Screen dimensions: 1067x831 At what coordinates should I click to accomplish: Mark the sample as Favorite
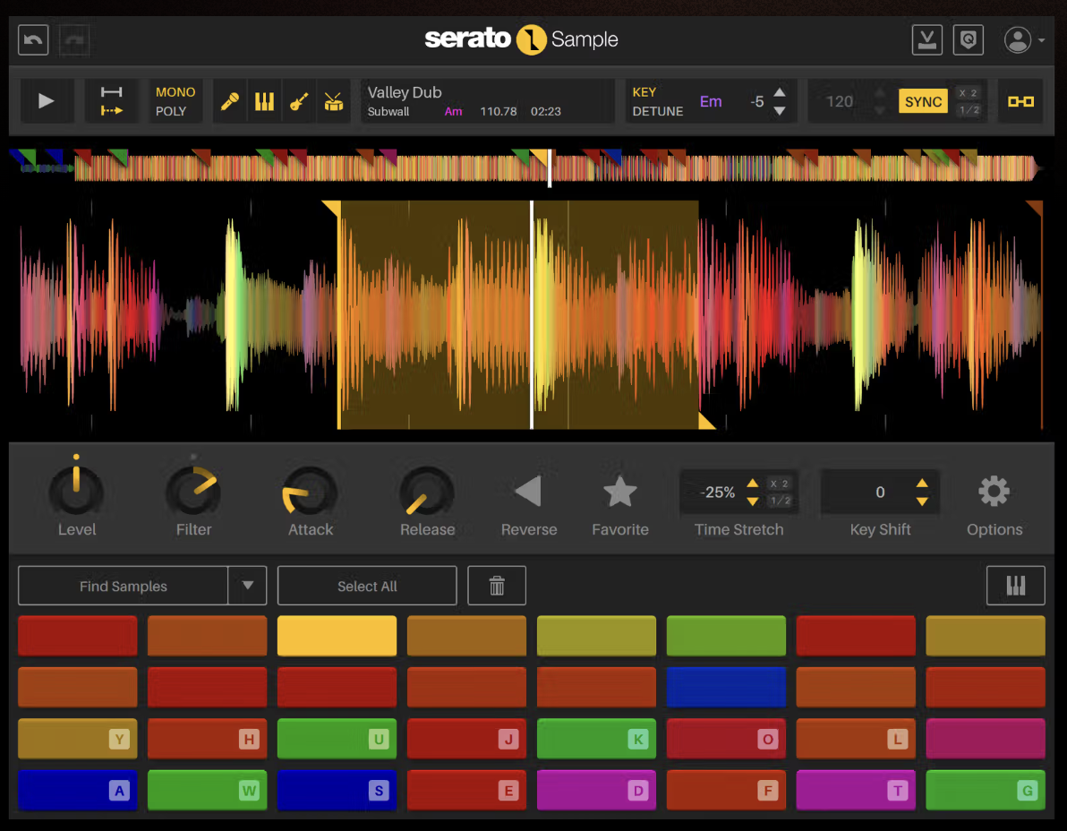[619, 492]
